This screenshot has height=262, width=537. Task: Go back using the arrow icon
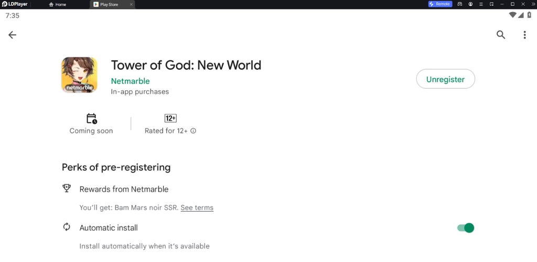[13, 35]
